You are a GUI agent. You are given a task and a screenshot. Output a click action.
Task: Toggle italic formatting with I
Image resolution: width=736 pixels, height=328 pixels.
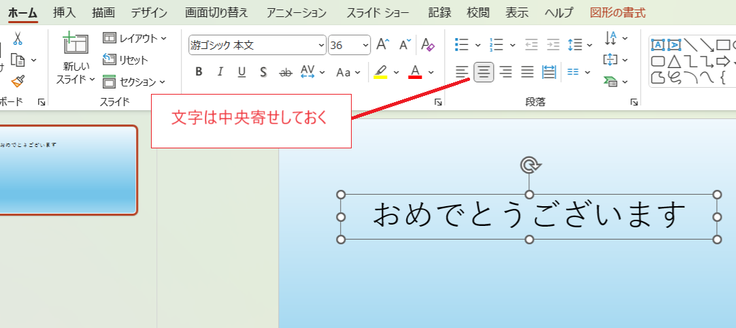coord(220,72)
